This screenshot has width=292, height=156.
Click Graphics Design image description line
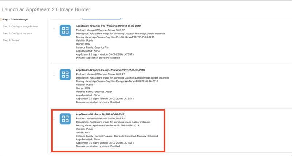click(x=122, y=78)
